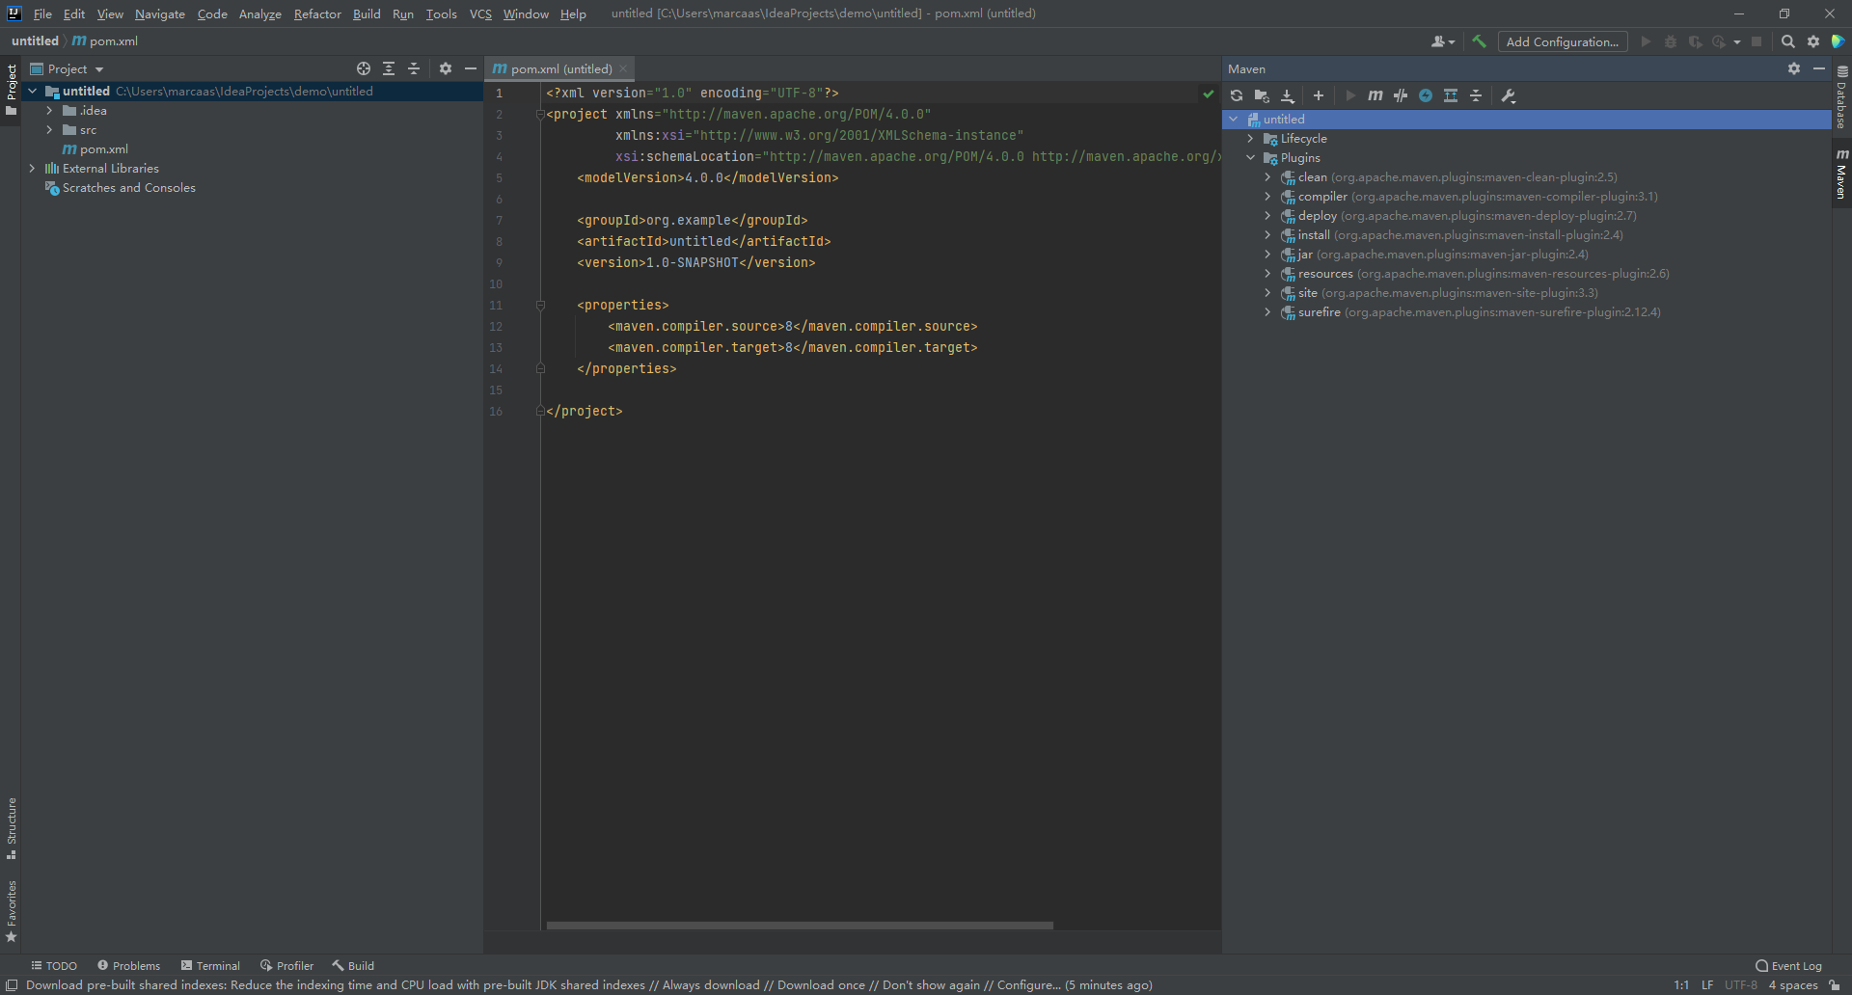Toggle Database tool window side tab
Image resolution: width=1852 pixels, height=995 pixels.
[x=1841, y=97]
